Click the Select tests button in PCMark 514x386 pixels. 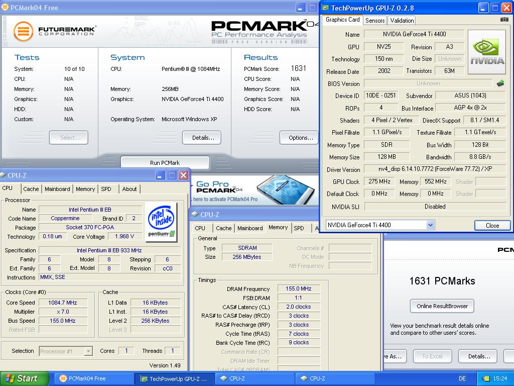[69, 138]
